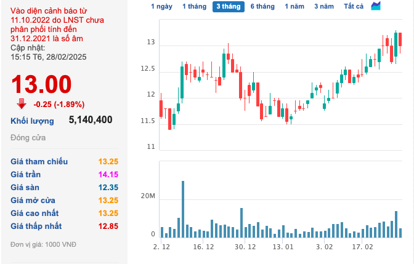Click the red down arrow price indicator
414x264 pixels.
coord(22,103)
